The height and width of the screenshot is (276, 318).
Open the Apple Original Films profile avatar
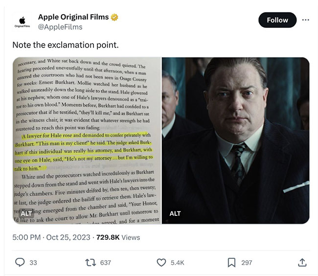click(x=22, y=22)
